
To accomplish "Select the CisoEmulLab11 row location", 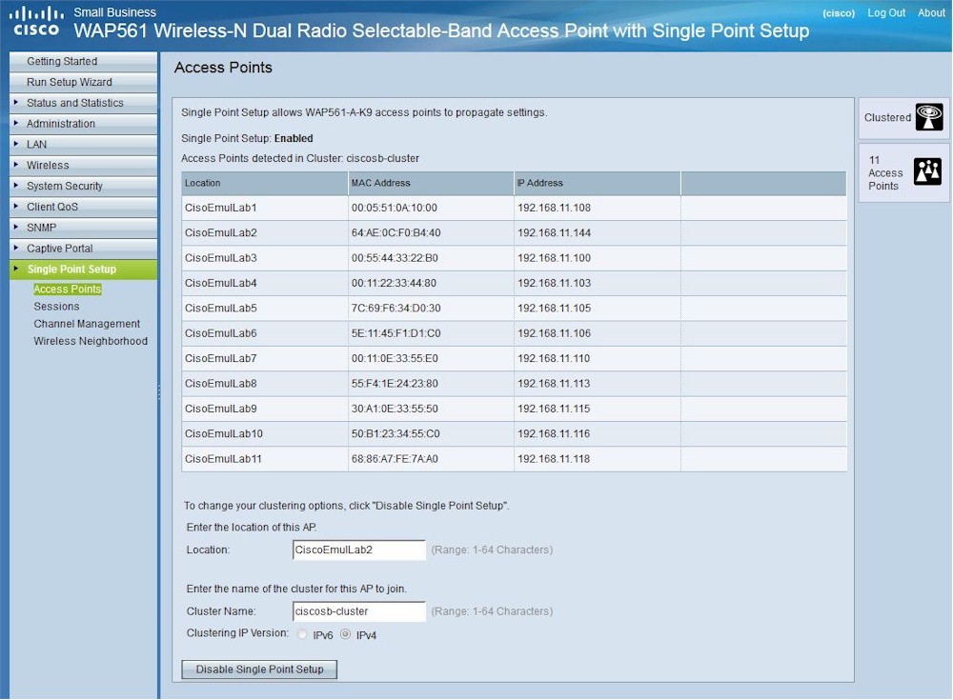I will pos(223,459).
